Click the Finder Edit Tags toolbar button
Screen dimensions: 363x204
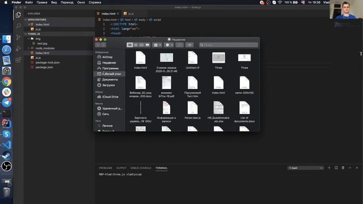point(189,45)
